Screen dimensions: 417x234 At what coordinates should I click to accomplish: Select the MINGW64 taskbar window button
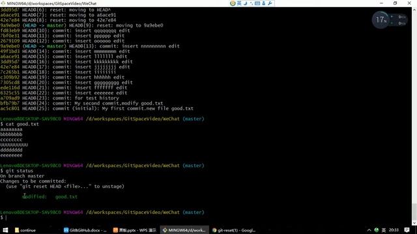184,230
